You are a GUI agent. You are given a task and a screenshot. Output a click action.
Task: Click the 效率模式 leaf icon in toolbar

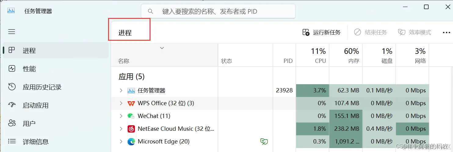click(x=402, y=32)
